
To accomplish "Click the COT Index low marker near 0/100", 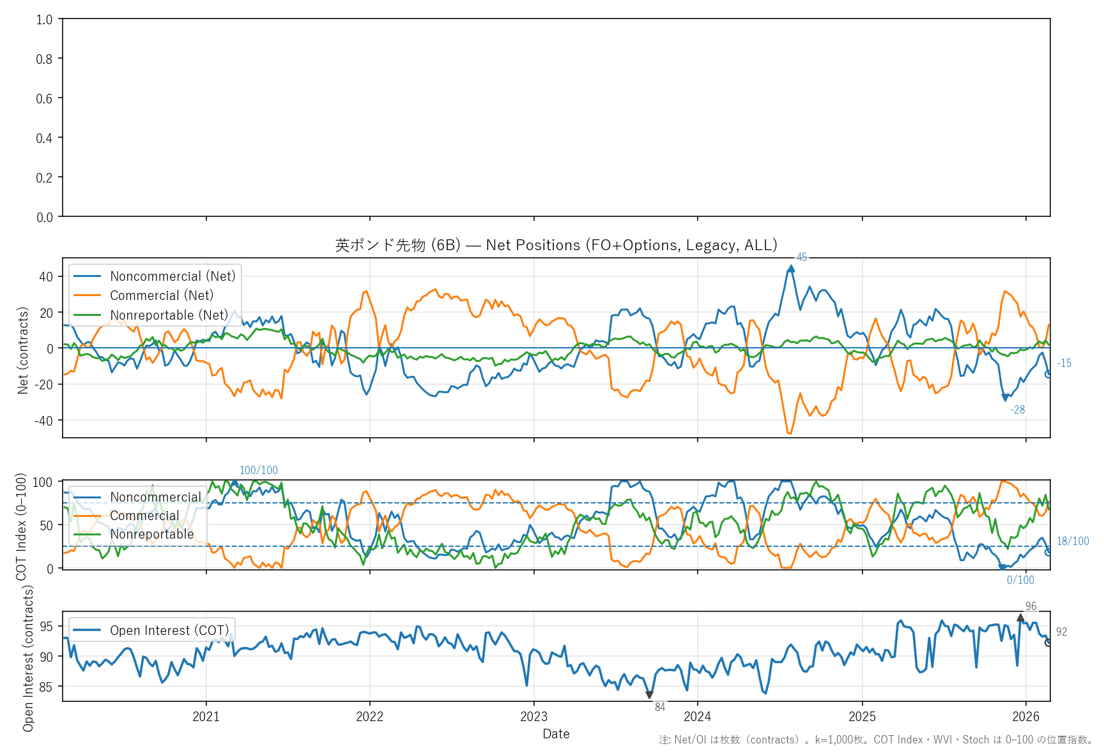I will [1002, 567].
